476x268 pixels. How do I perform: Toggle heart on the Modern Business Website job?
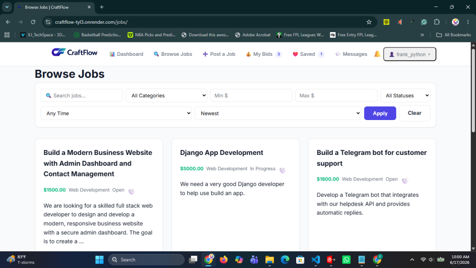pyautogui.click(x=132, y=191)
